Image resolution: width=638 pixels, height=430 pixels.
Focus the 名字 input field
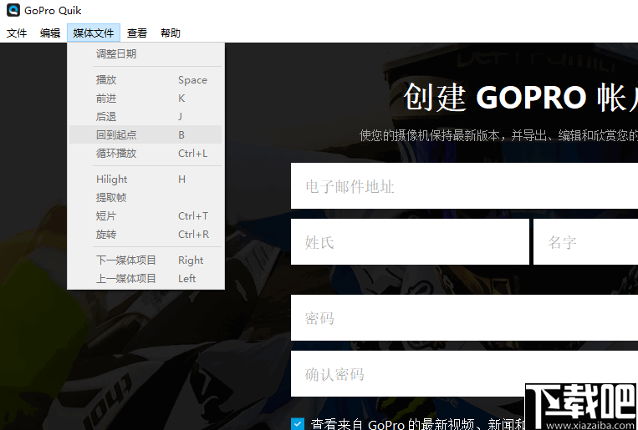[x=585, y=242]
